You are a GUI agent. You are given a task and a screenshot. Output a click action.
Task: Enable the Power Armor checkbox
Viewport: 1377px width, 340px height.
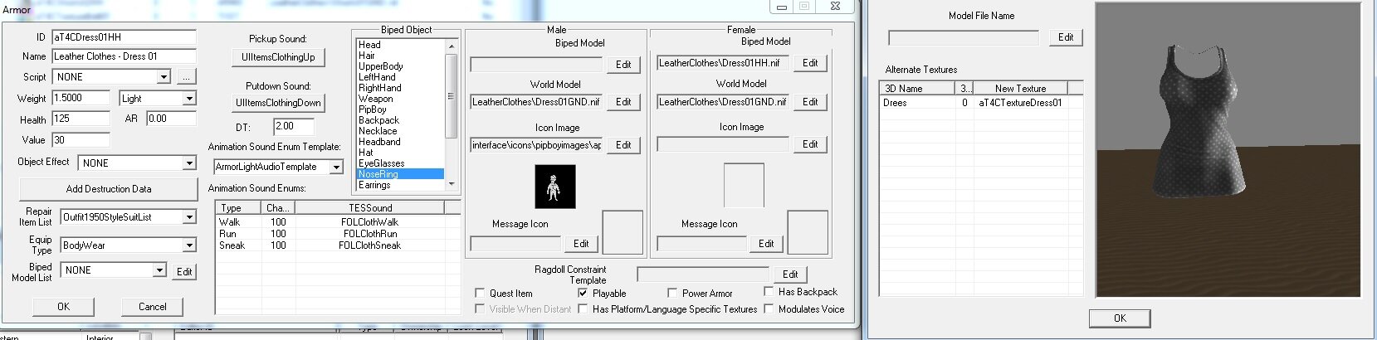point(672,293)
